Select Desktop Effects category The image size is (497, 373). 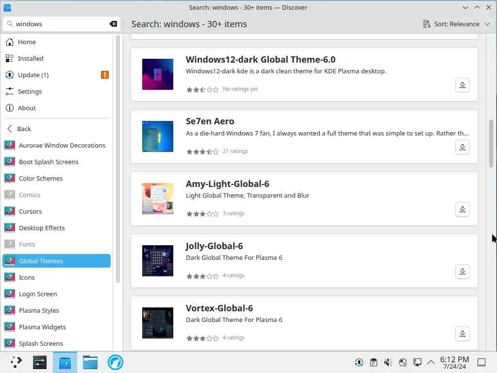tap(56, 228)
